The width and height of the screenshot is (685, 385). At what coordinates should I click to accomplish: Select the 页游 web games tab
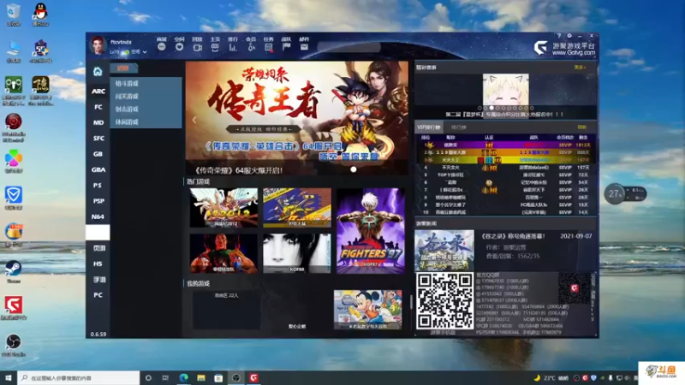coord(98,248)
